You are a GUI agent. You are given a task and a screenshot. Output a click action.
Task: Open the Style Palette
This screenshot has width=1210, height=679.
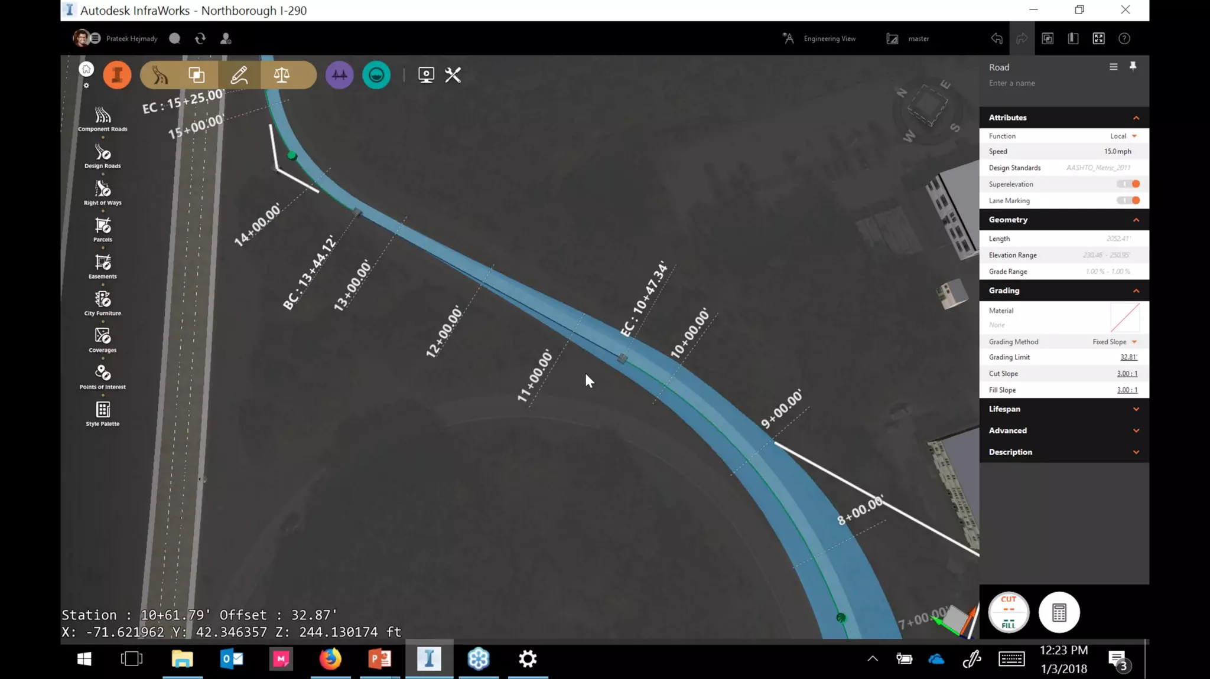103,414
